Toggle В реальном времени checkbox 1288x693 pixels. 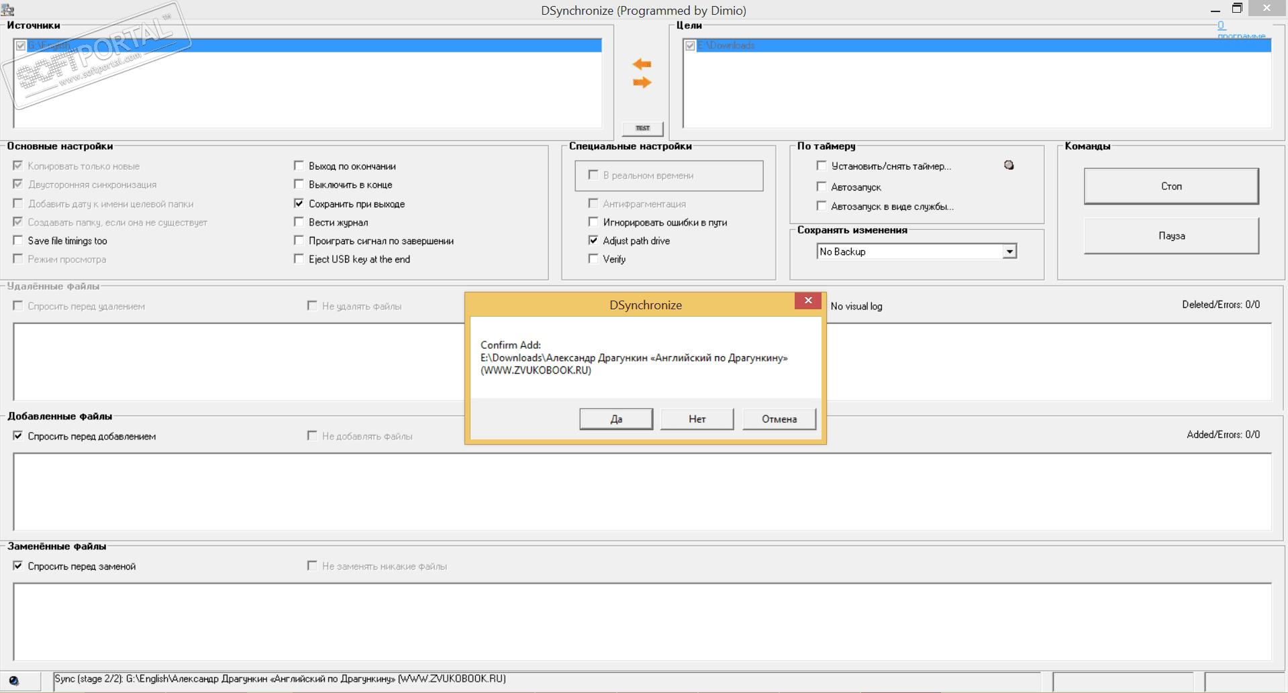593,175
